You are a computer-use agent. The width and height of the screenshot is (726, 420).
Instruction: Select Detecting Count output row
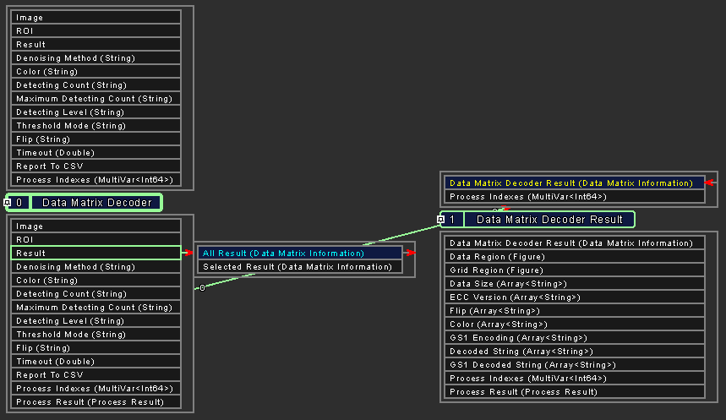coord(96,293)
